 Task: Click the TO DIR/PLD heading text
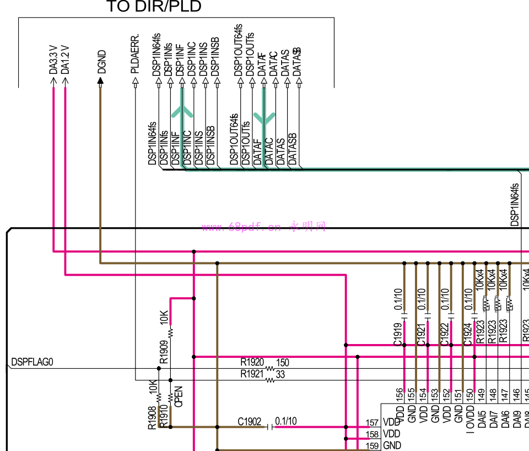[x=154, y=7]
